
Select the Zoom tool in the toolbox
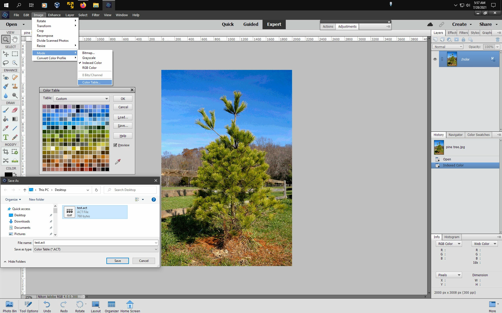pos(6,39)
